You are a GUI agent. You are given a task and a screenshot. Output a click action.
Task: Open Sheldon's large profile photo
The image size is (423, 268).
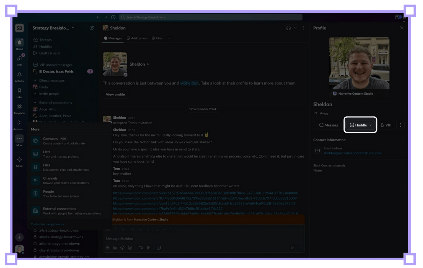point(359,63)
